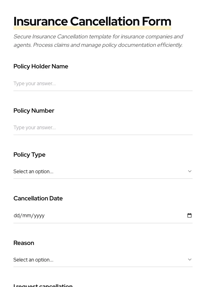
Task: Open the calendar picker icon
Action: 189,216
